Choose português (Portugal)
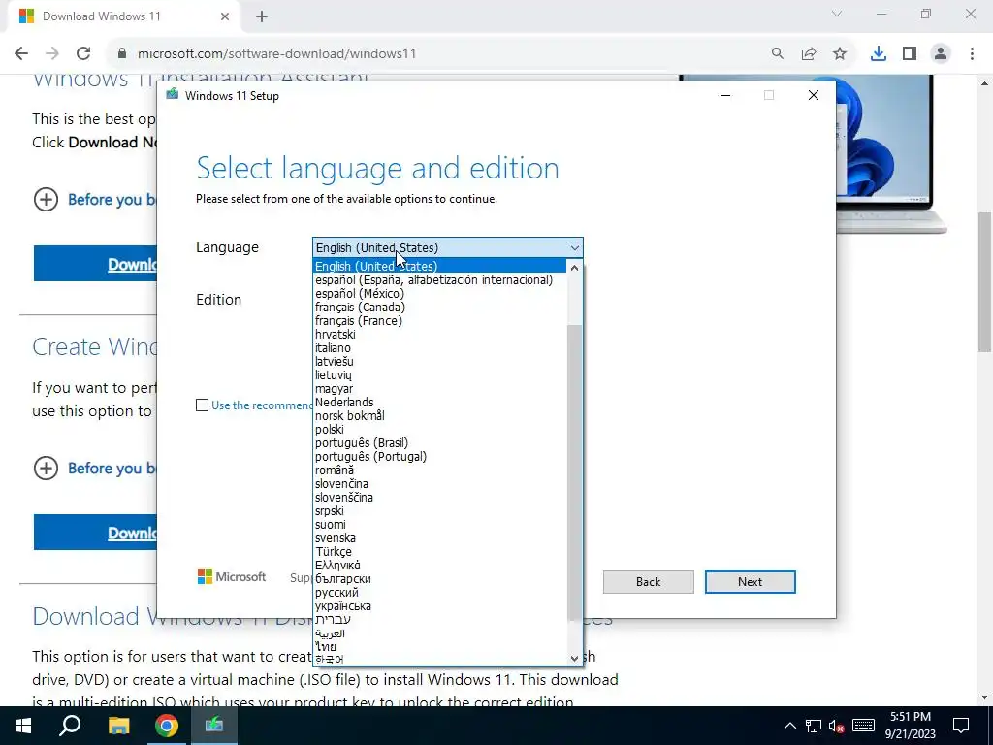 pyautogui.click(x=439, y=456)
